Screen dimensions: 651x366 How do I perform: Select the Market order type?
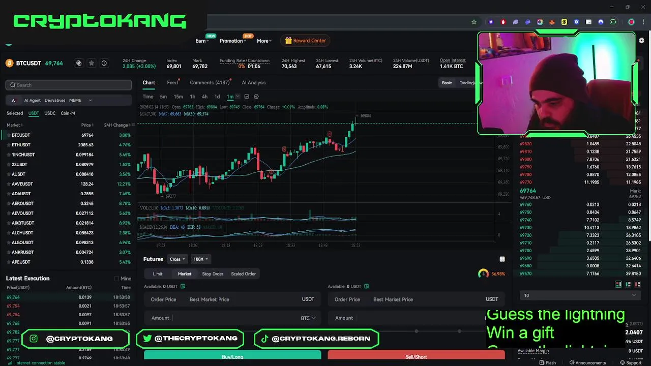pos(185,274)
